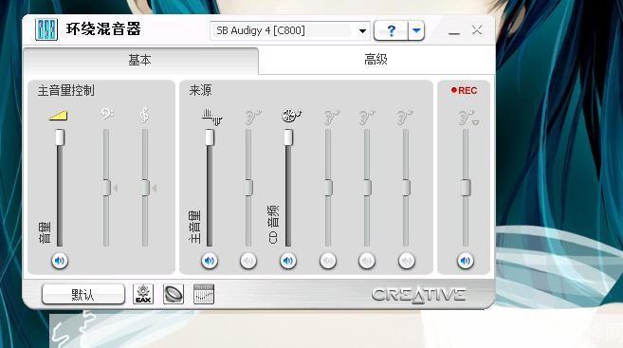Click the question mark help button
Screen dimensions: 623x348
[x=391, y=30]
